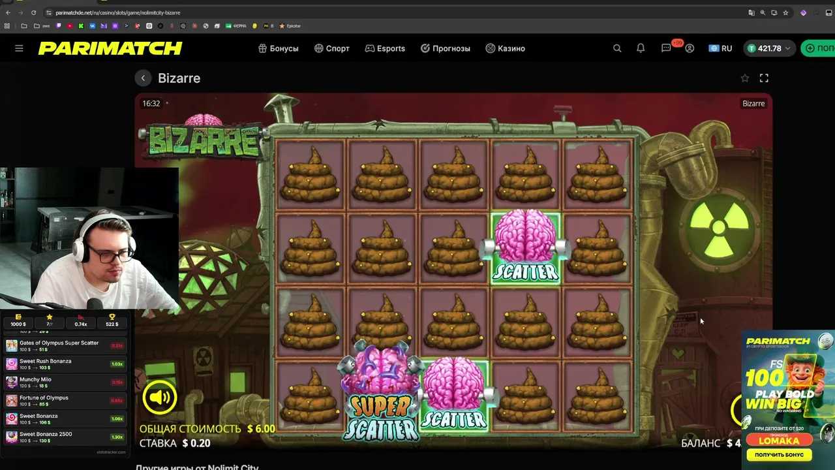Click the Bizarre game logo

[202, 138]
